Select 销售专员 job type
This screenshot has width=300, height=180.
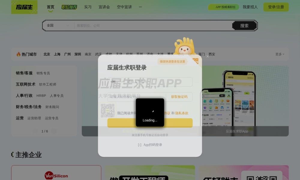click(43, 73)
